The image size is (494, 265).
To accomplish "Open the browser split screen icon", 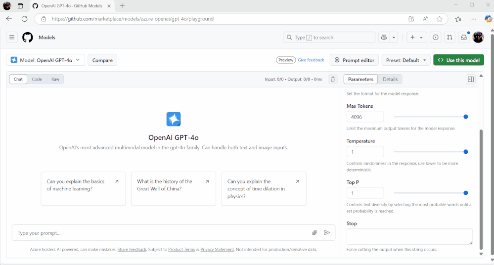I will click(x=411, y=19).
